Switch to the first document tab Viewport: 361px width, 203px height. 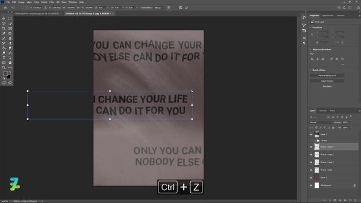(37, 14)
